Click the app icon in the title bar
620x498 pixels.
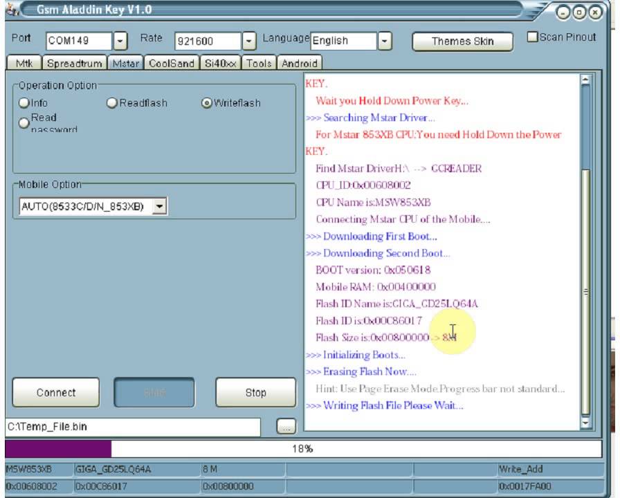12,10
